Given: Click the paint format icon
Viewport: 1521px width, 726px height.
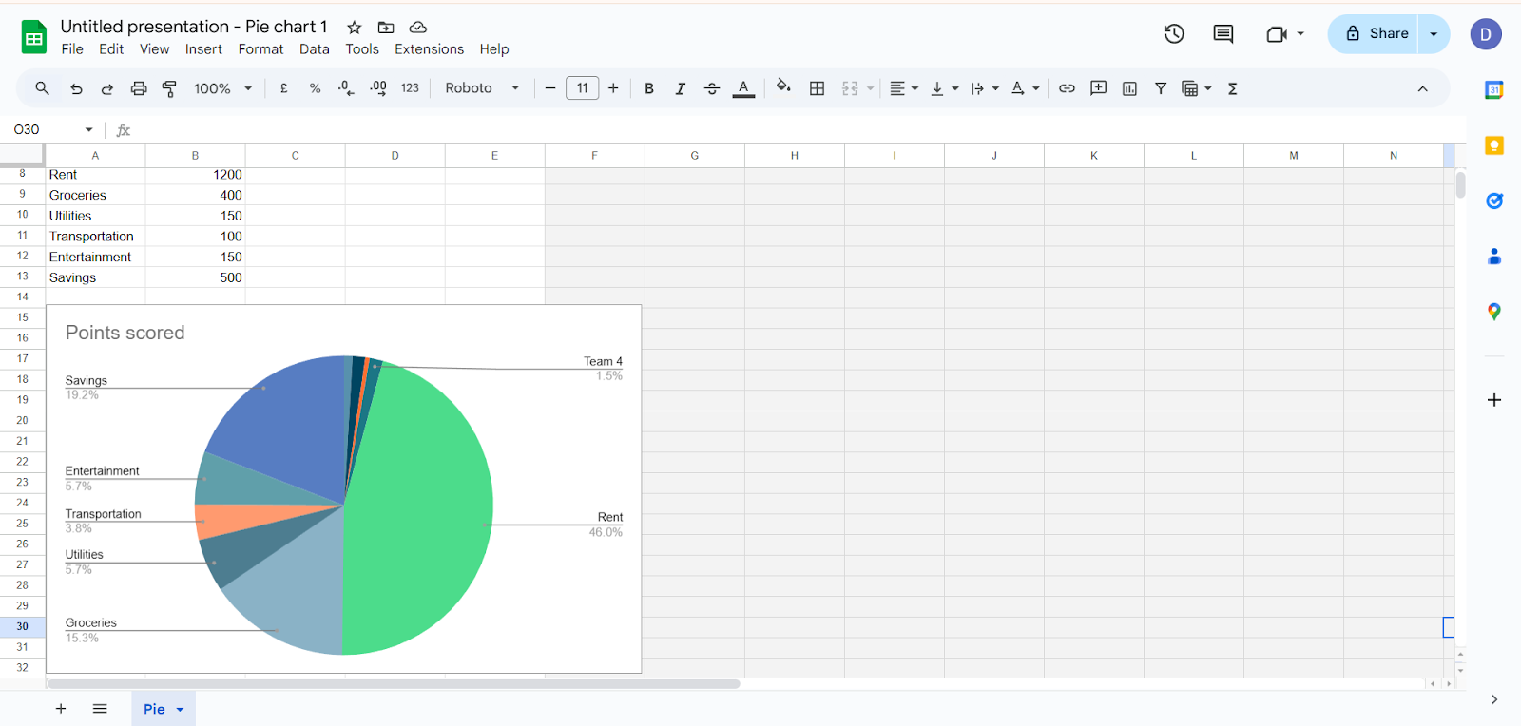Looking at the screenshot, I should (169, 88).
